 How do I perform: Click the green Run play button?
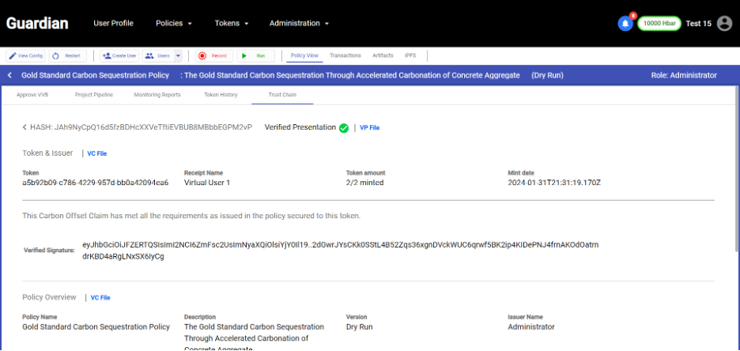click(x=255, y=56)
